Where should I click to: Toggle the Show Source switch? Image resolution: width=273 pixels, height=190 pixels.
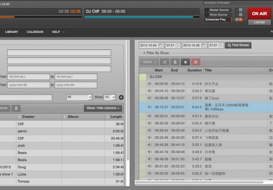tap(238, 15)
